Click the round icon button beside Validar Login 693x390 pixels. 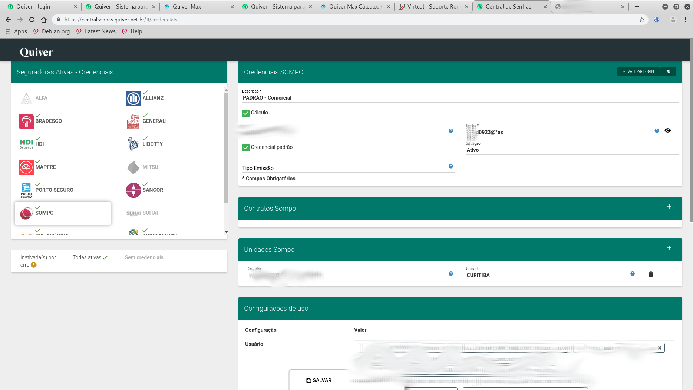[x=669, y=72]
